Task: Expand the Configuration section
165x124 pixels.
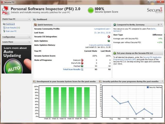Action: click(x=29, y=37)
